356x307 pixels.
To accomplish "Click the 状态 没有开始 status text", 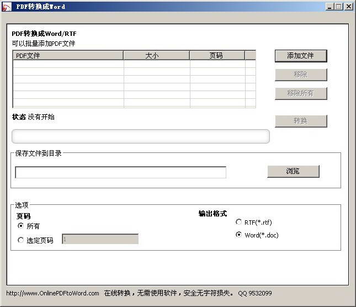I will coord(33,117).
